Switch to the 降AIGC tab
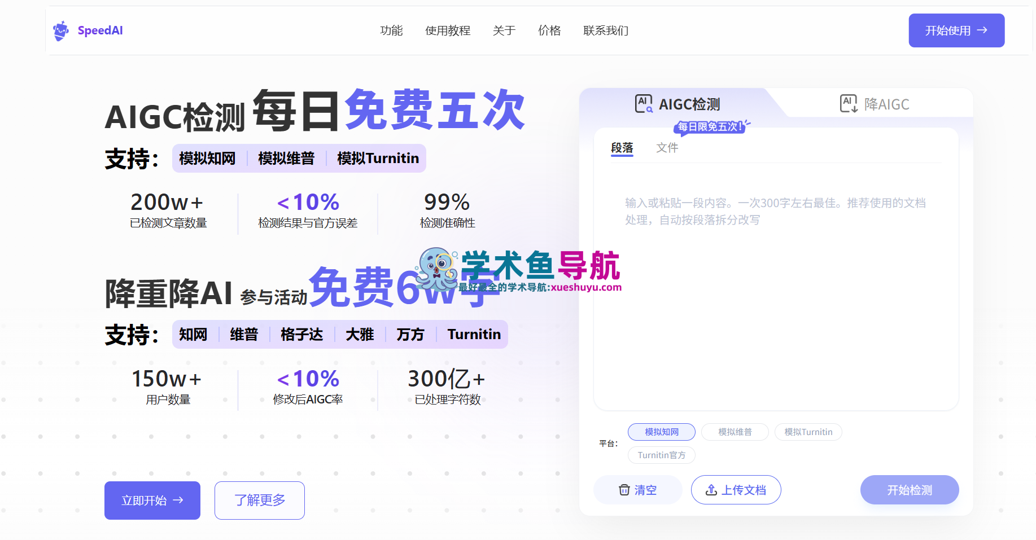The height and width of the screenshot is (540, 1036). [x=886, y=103]
